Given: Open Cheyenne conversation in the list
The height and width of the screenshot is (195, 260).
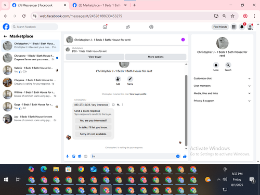Looking at the screenshot, I should point(31,58).
